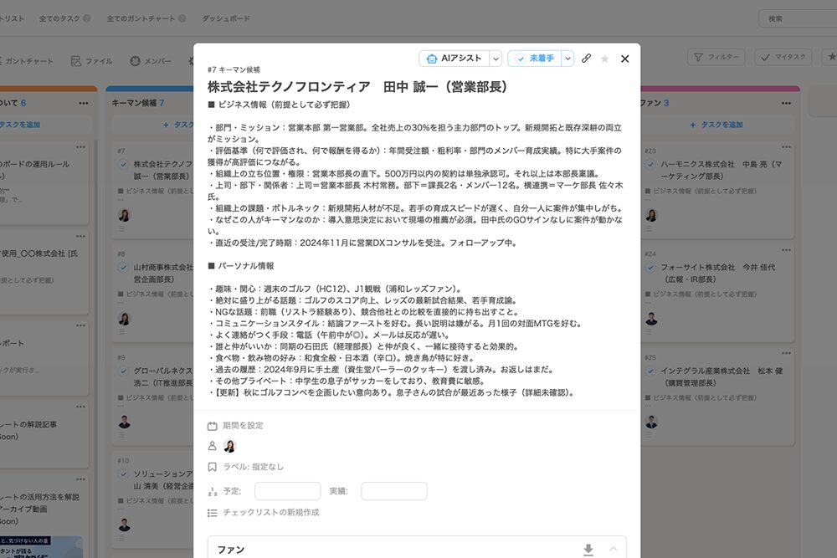Open ファン column three-dot menu

click(x=786, y=103)
